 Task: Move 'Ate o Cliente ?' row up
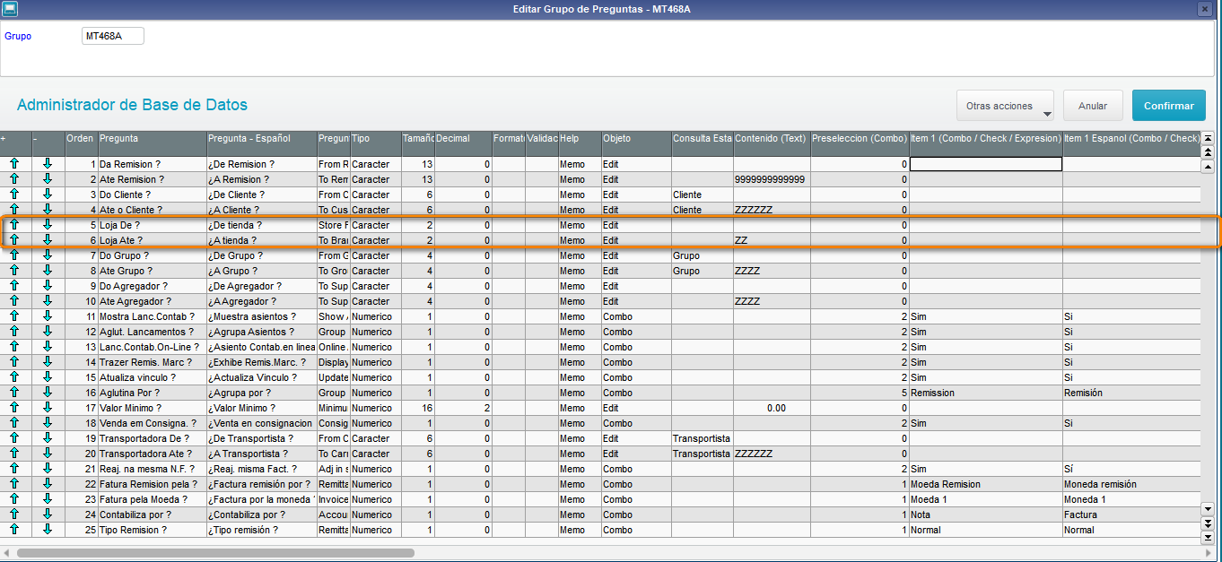pyautogui.click(x=14, y=210)
